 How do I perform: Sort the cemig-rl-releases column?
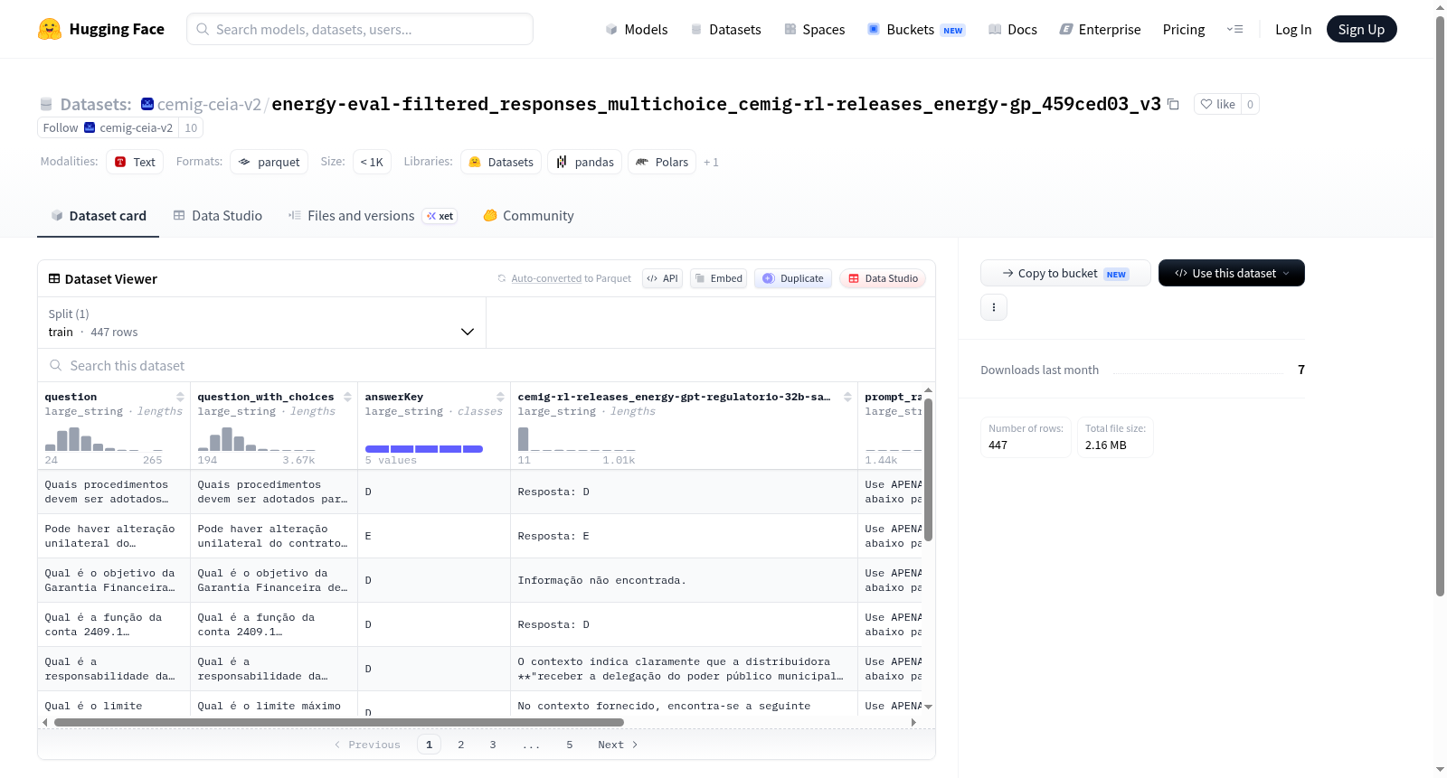847,397
